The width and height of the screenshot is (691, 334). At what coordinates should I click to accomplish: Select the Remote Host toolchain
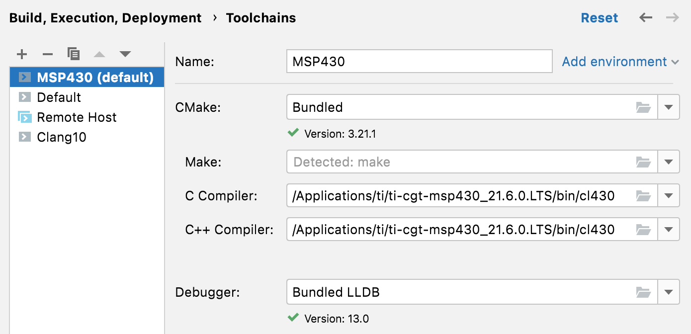(x=76, y=117)
